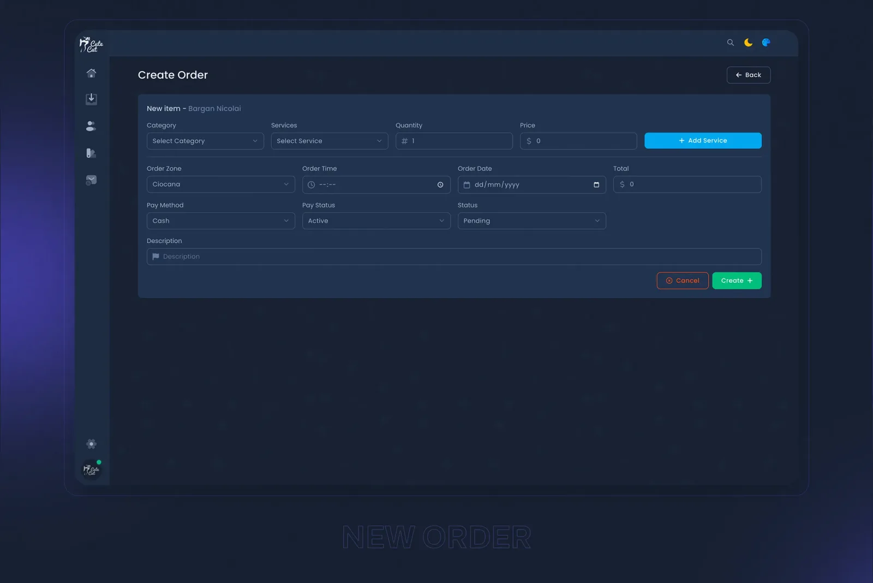Open the users section in sidebar
Viewport: 873px width, 583px height.
[x=91, y=126]
